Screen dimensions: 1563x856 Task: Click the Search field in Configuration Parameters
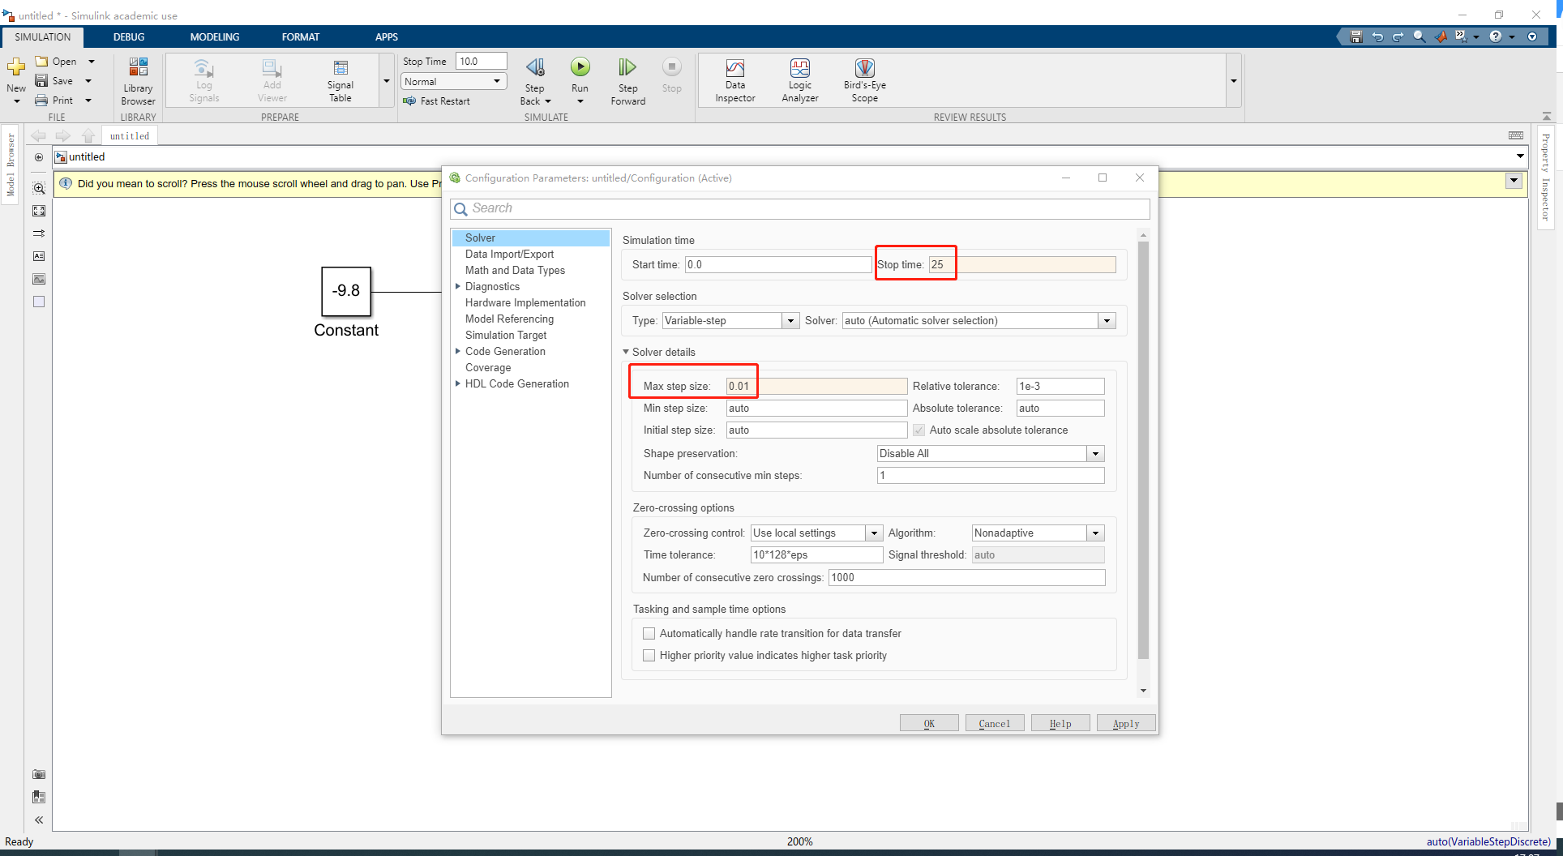(799, 208)
